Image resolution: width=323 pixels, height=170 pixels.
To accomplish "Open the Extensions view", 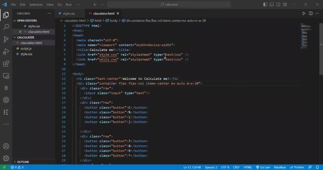I will tap(6, 63).
